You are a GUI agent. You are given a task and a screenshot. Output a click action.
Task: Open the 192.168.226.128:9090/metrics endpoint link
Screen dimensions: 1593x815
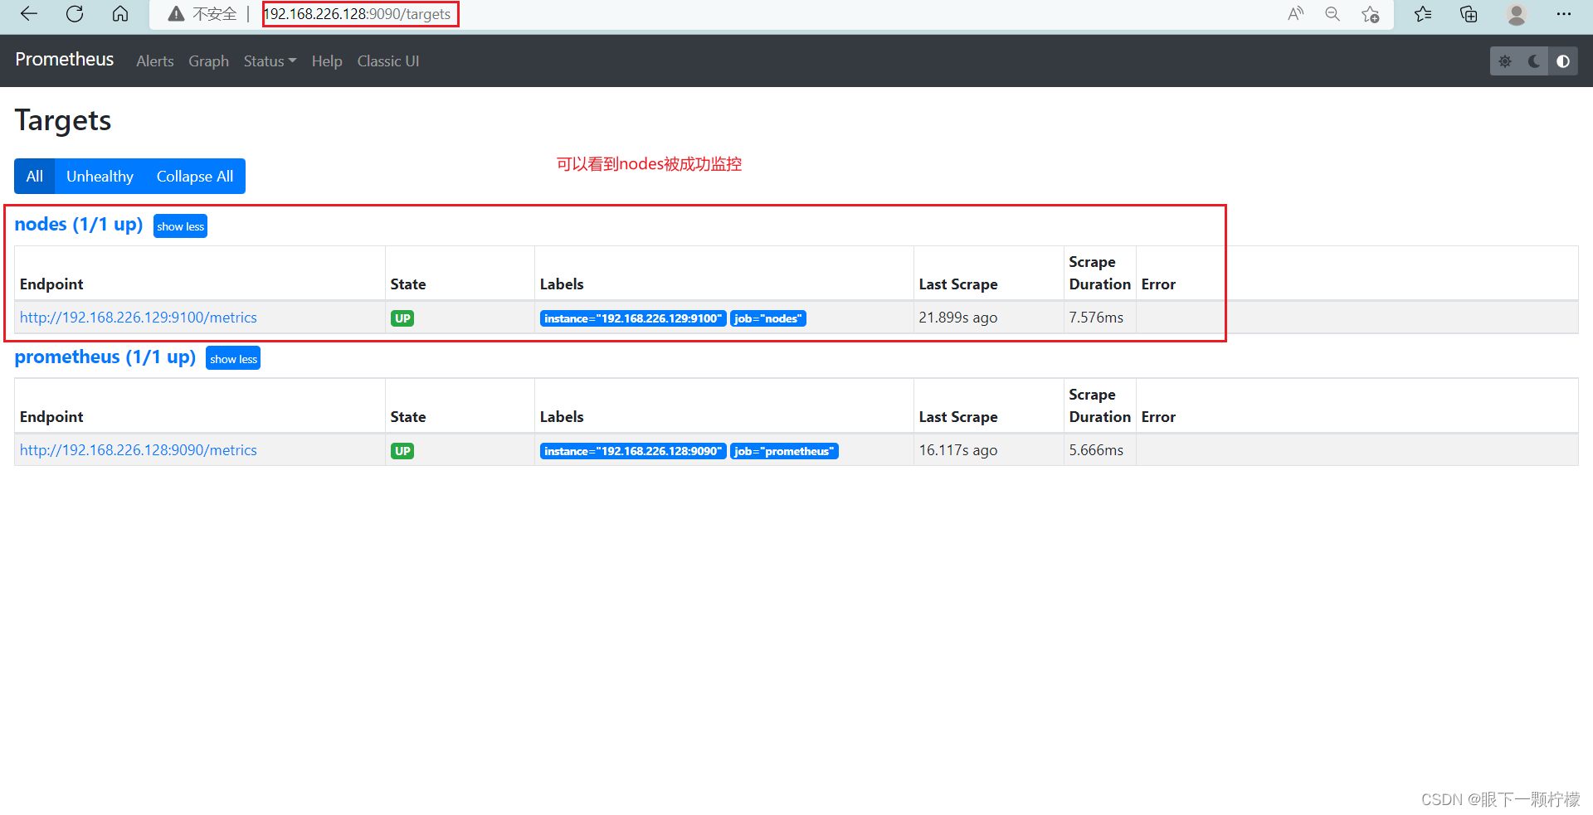[139, 450]
